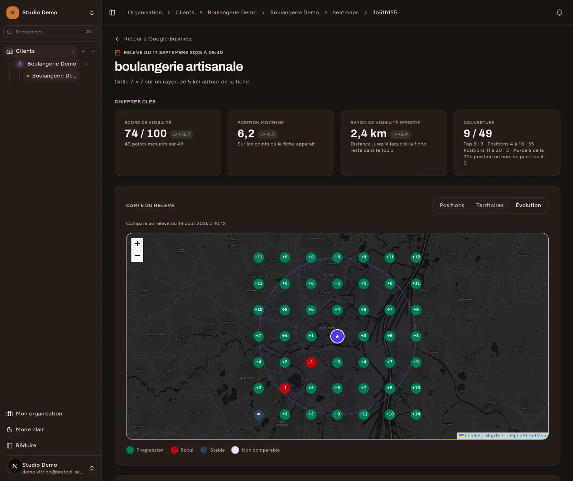The height and width of the screenshot is (481, 573).
Task: Zoom in on the map
Action: tap(137, 244)
